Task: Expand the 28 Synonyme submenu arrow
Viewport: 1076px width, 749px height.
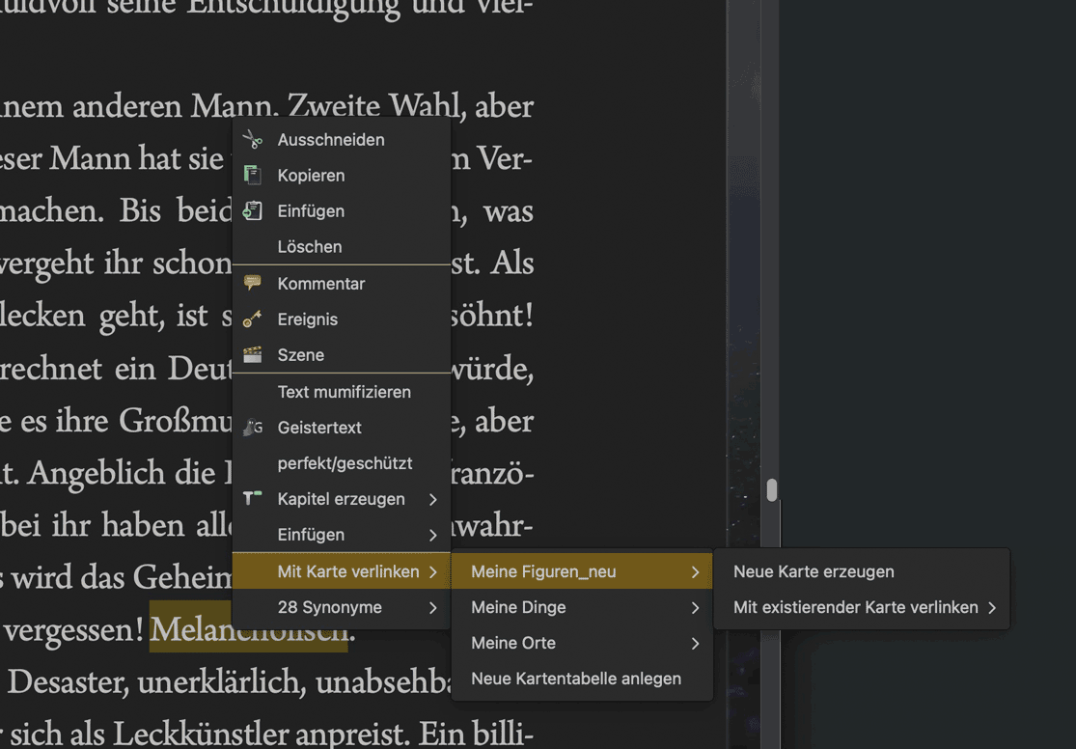Action: [x=433, y=607]
